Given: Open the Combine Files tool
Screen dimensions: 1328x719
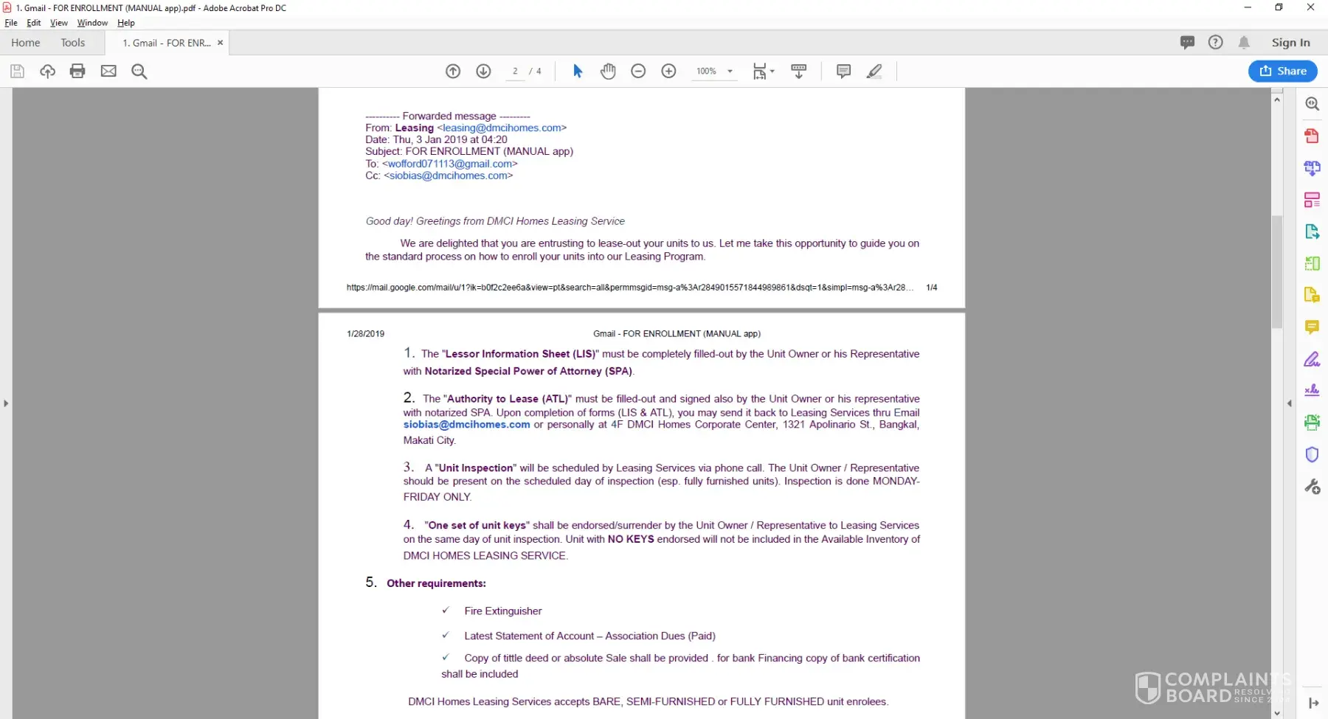Looking at the screenshot, I should (x=1312, y=168).
